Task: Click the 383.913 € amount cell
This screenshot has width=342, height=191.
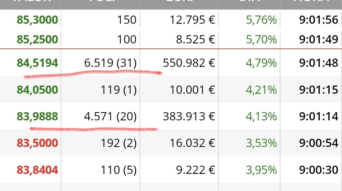Action: 189,117
